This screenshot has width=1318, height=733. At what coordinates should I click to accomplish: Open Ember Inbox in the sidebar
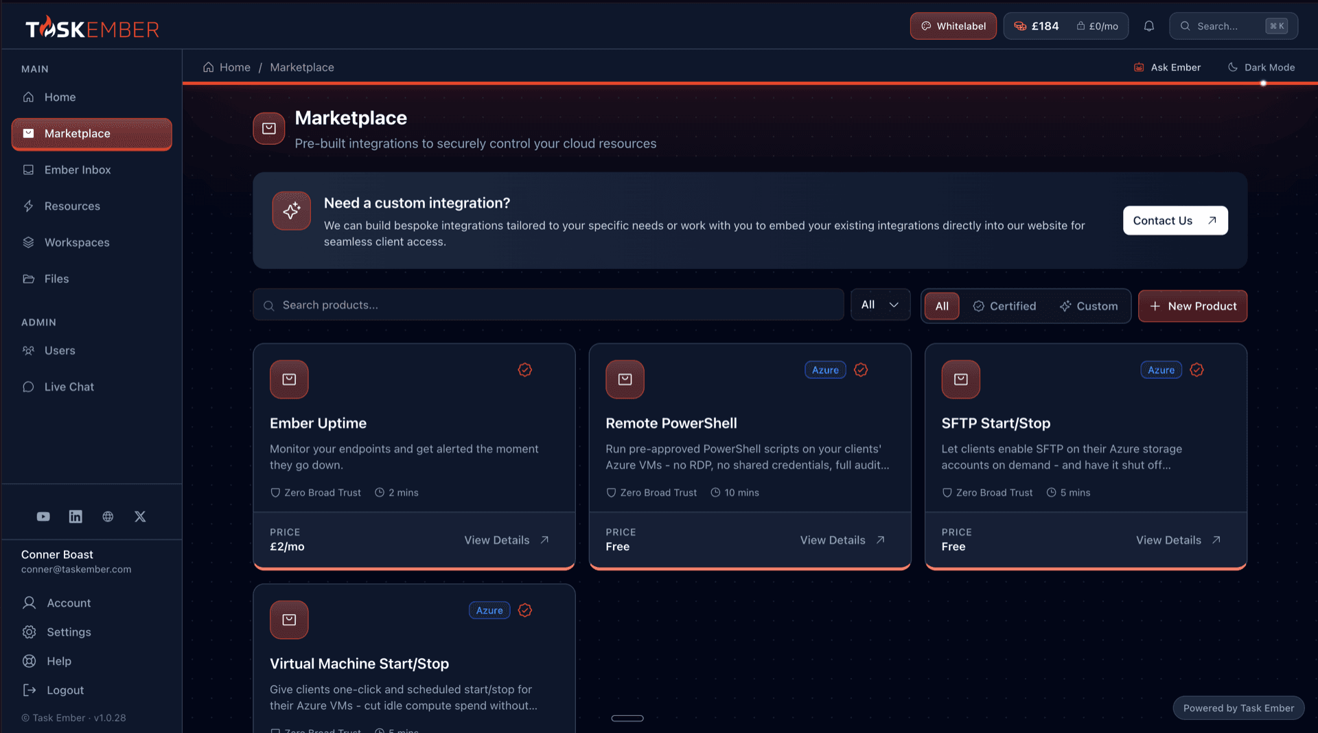tap(91, 170)
